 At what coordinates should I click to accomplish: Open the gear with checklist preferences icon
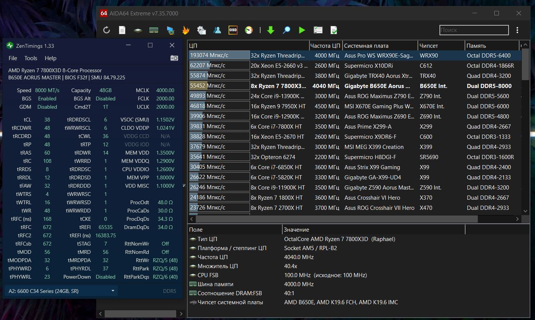click(201, 30)
